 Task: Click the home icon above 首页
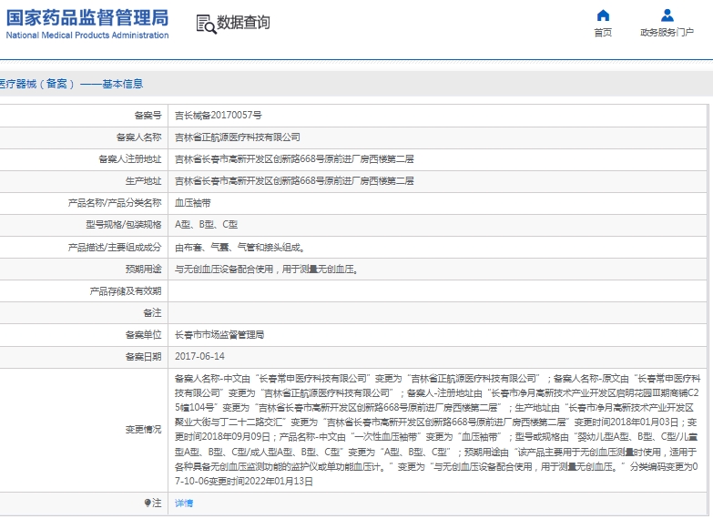[603, 15]
